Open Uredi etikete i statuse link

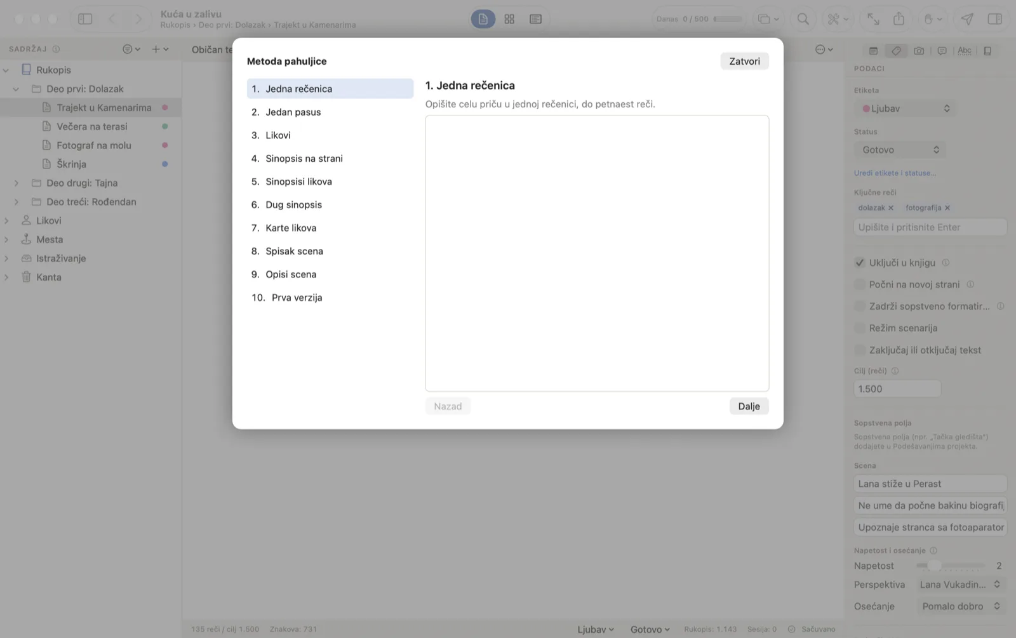(x=895, y=173)
